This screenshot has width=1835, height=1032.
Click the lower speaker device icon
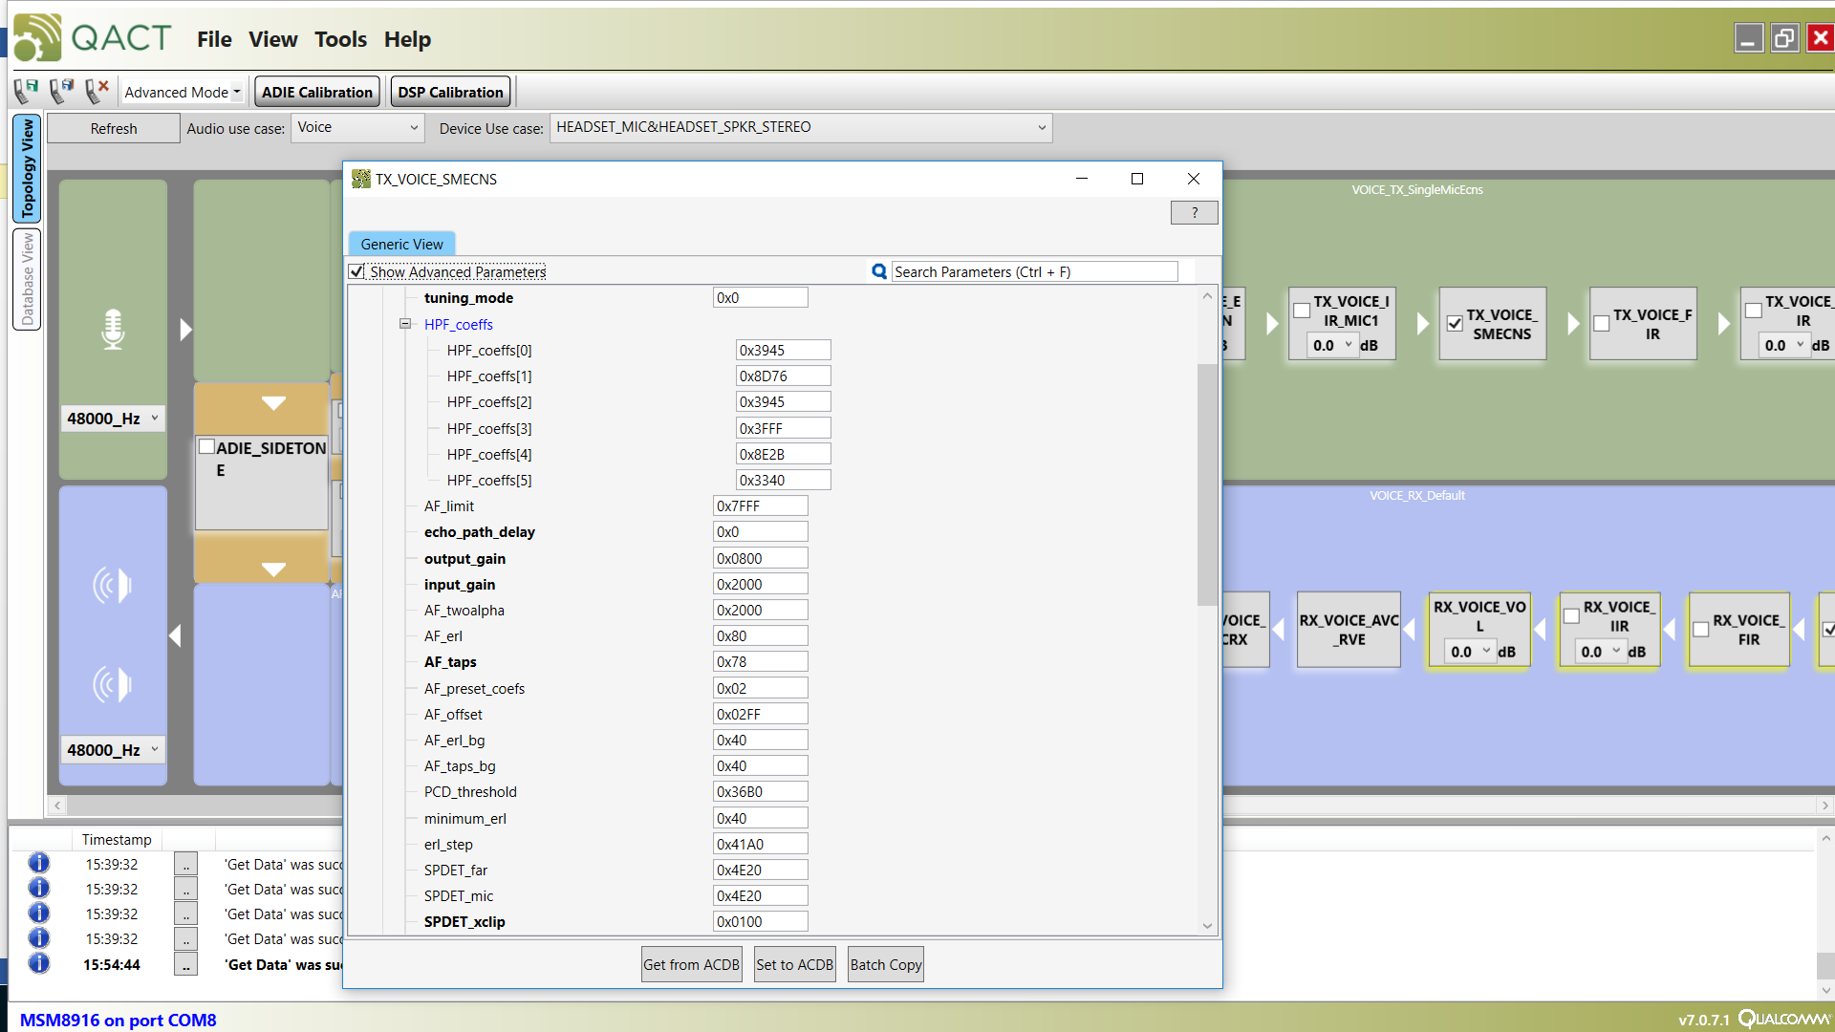click(x=112, y=684)
